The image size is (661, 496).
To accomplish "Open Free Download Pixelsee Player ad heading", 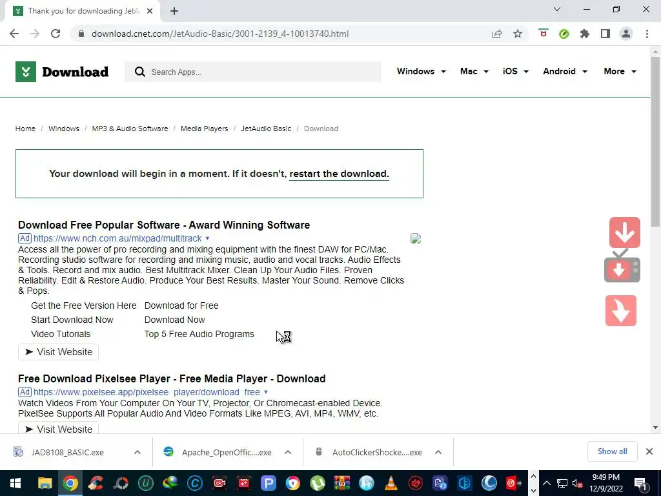I will point(172,378).
